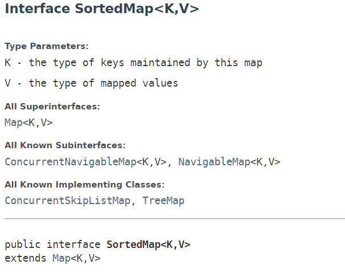
Task: Click the K type parameter name
Action: (7, 63)
